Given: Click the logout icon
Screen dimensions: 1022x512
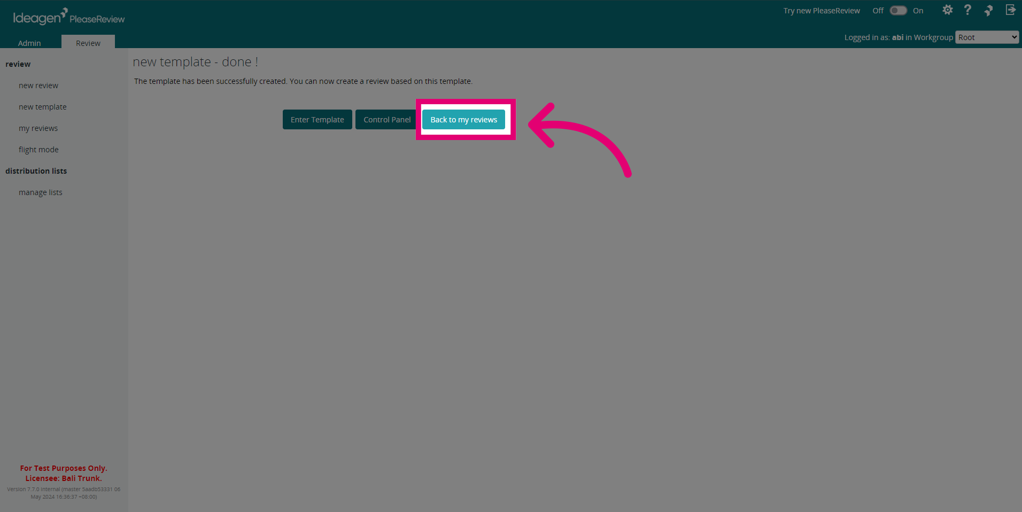Looking at the screenshot, I should point(1010,10).
